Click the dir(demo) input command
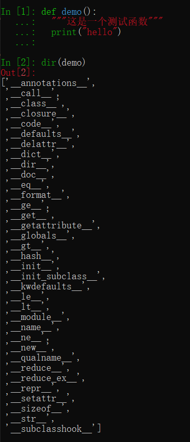190x442 pixels. [x=64, y=62]
